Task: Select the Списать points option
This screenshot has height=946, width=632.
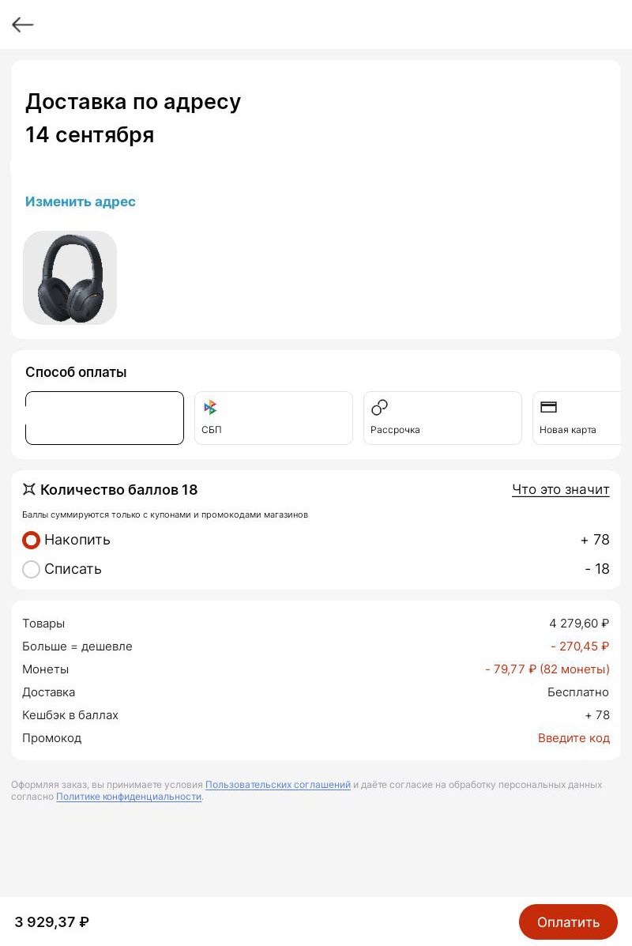Action: pyautogui.click(x=31, y=569)
